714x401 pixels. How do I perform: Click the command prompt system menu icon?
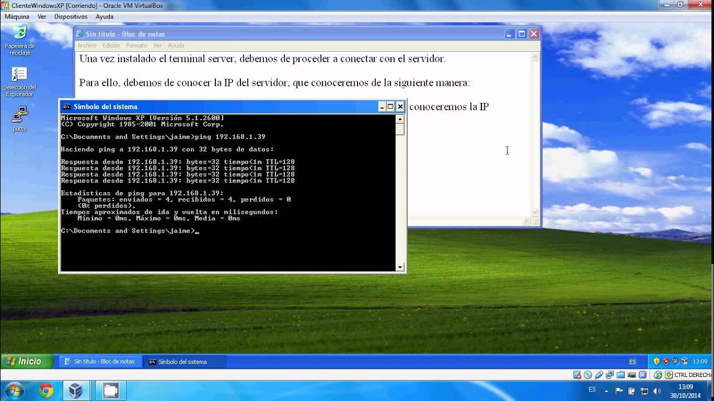pyautogui.click(x=66, y=106)
